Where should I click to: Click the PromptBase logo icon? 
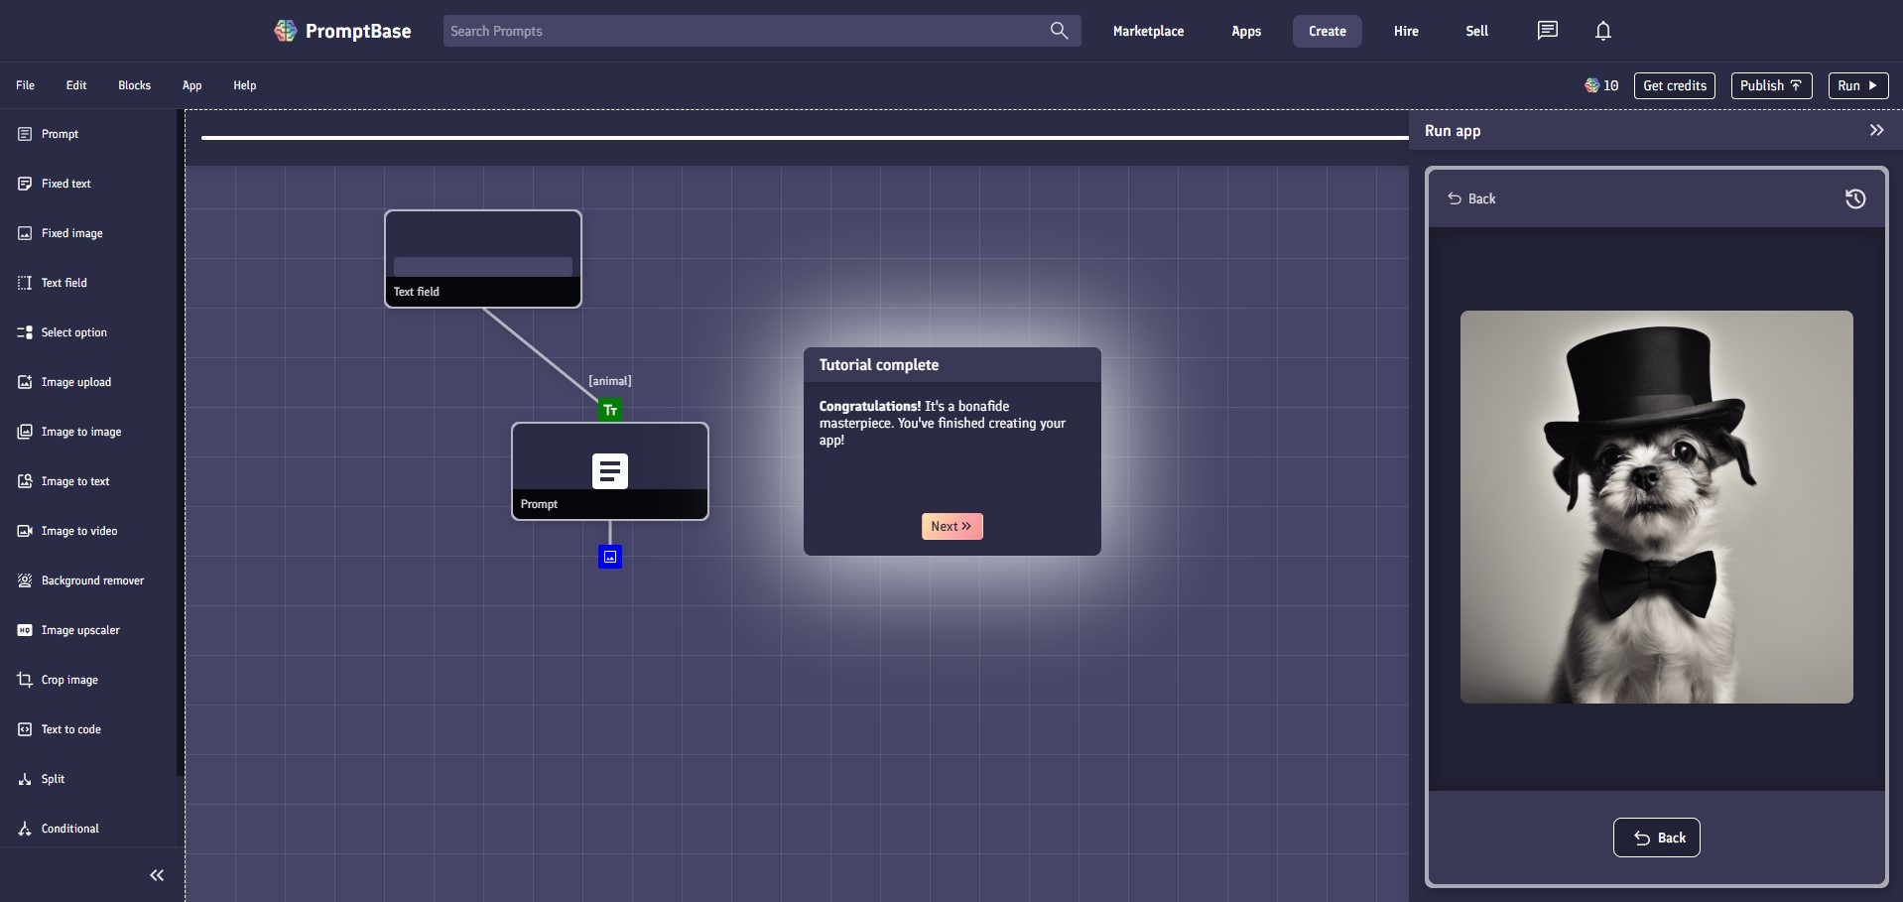click(x=286, y=31)
